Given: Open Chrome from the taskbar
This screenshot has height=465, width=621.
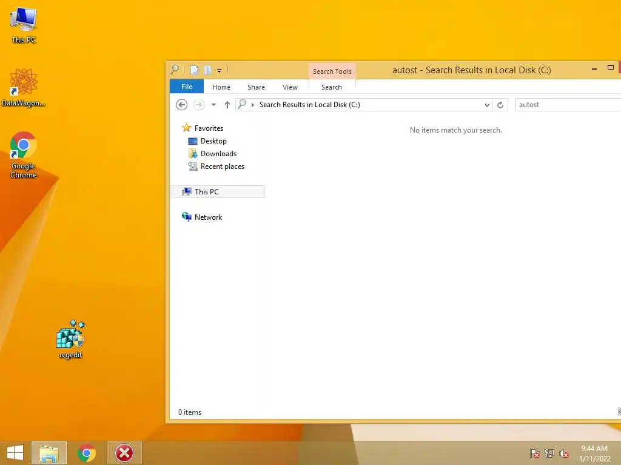Looking at the screenshot, I should tap(87, 453).
